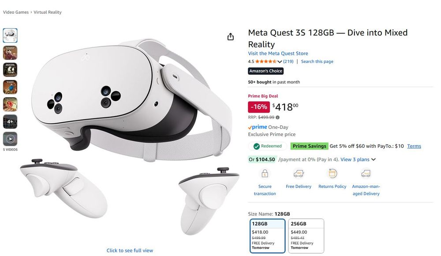Click the share icon above product image

(231, 37)
